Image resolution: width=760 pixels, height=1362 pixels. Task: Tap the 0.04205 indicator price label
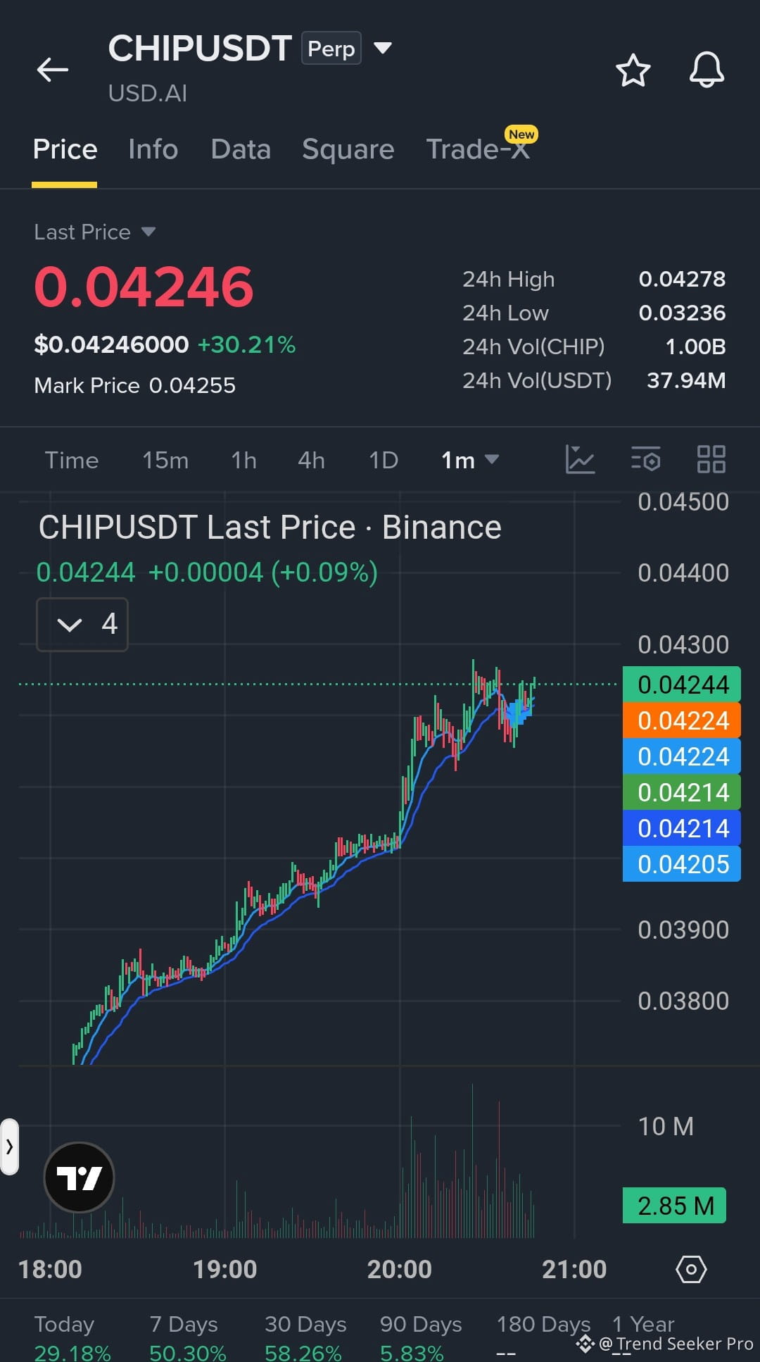click(x=682, y=863)
